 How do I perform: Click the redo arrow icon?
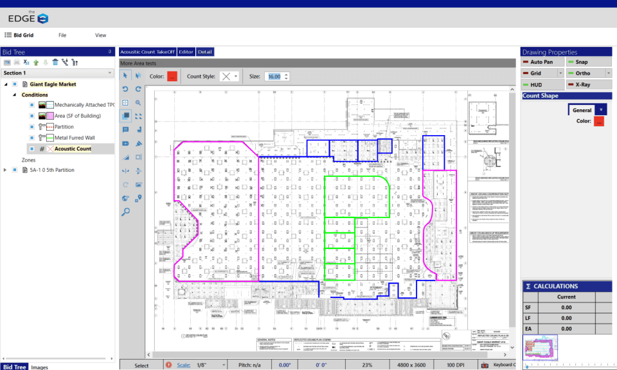pos(138,89)
